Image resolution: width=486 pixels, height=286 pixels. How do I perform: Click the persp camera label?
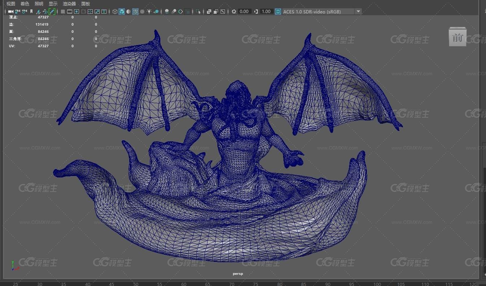(238, 274)
